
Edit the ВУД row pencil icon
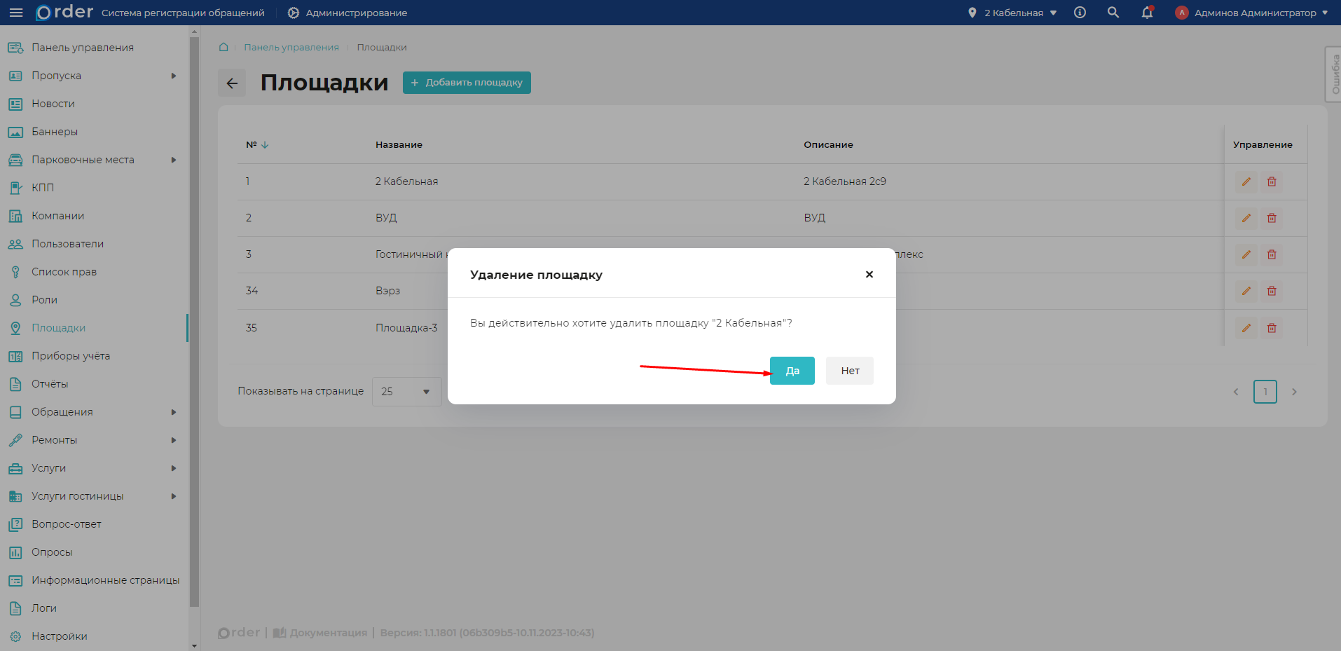[1246, 218]
